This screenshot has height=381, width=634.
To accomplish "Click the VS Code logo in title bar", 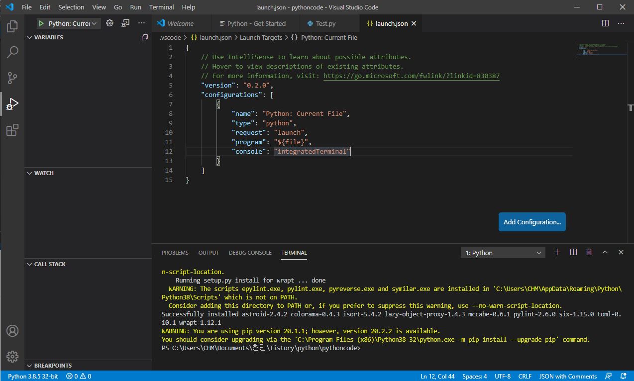I will pyautogui.click(x=9, y=7).
